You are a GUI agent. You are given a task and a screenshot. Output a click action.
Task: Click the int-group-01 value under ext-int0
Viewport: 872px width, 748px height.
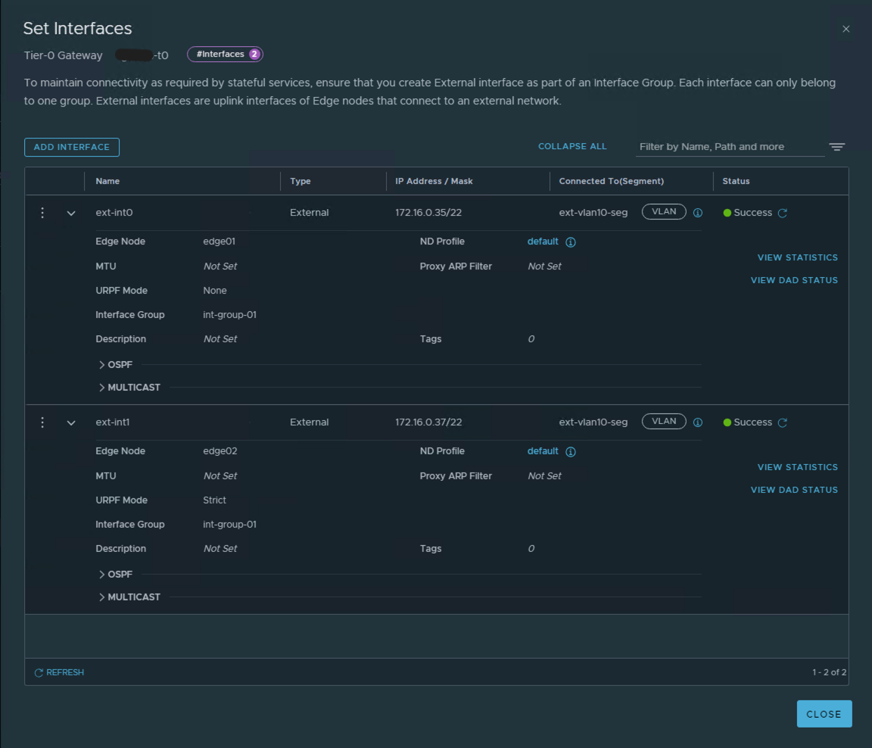229,315
